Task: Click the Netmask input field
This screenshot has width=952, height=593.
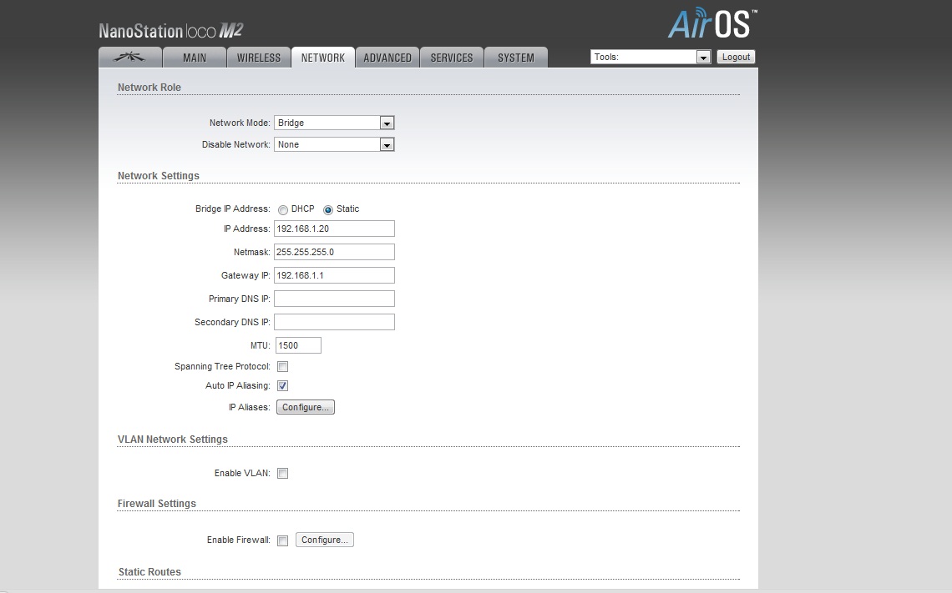Action: 335,252
